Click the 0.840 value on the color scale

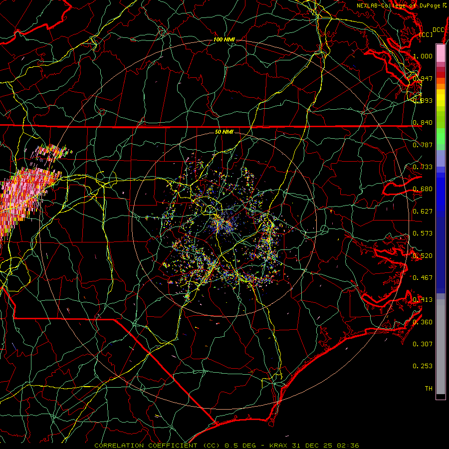tap(423, 123)
